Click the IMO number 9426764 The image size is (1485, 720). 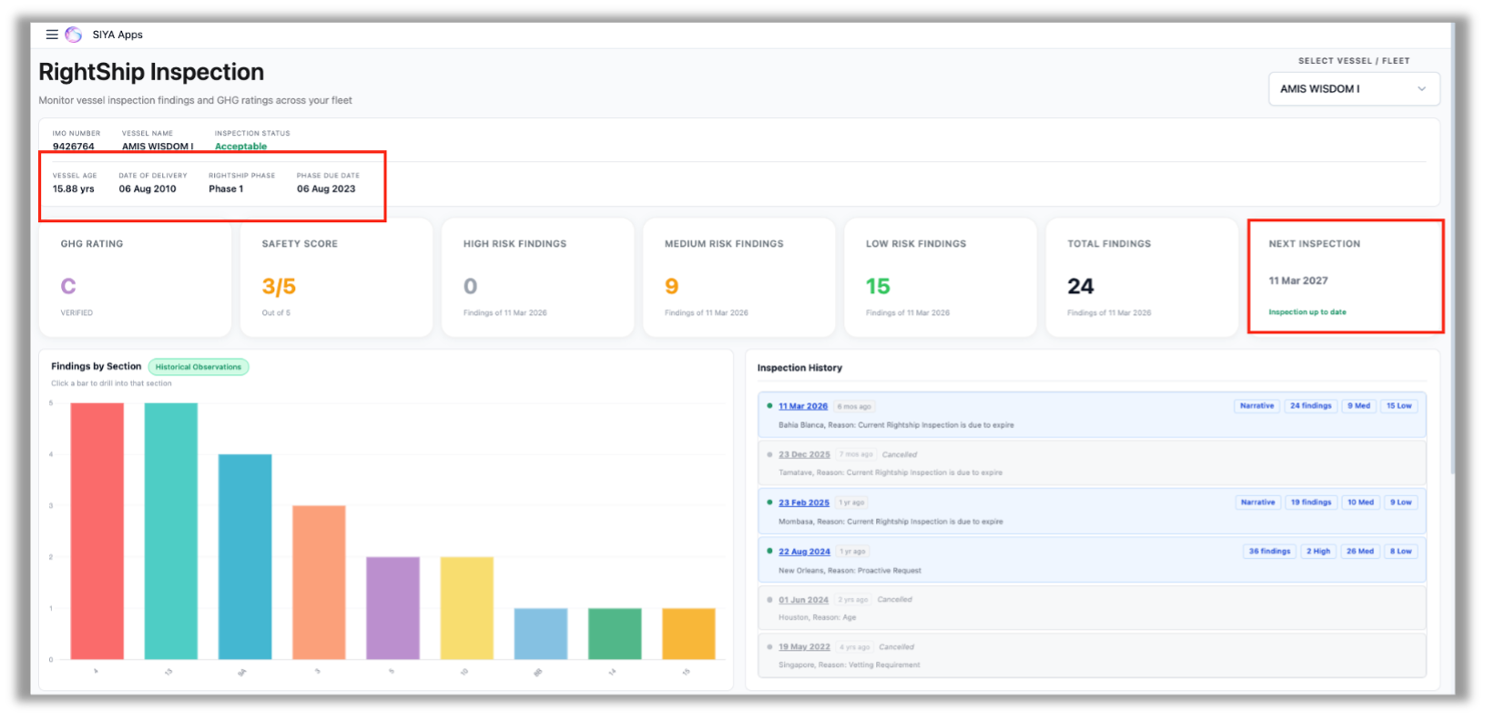[x=73, y=147]
